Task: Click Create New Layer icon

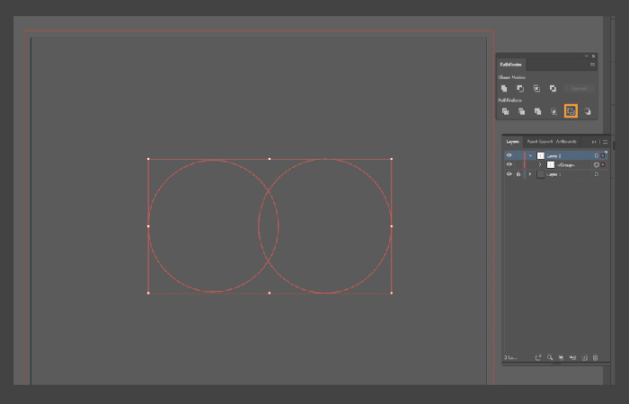Action: (584, 357)
